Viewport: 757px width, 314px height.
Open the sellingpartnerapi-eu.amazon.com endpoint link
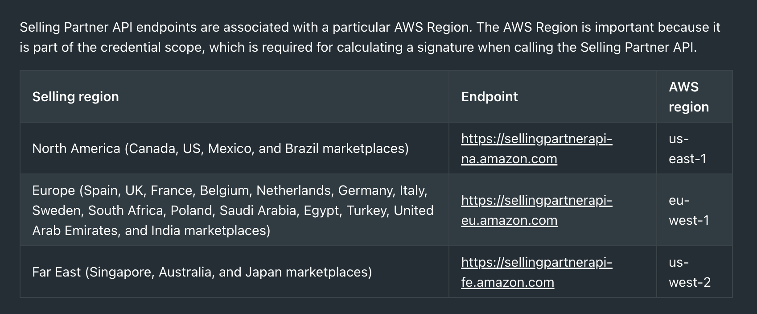pos(537,210)
